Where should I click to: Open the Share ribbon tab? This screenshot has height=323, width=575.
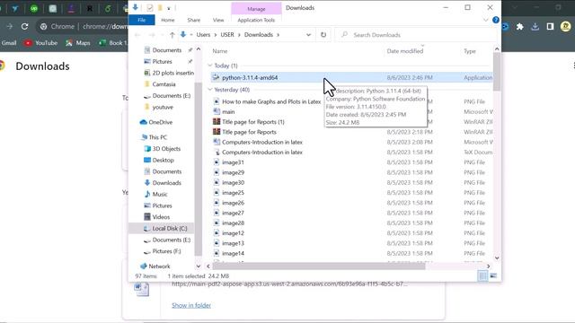pyautogui.click(x=194, y=20)
